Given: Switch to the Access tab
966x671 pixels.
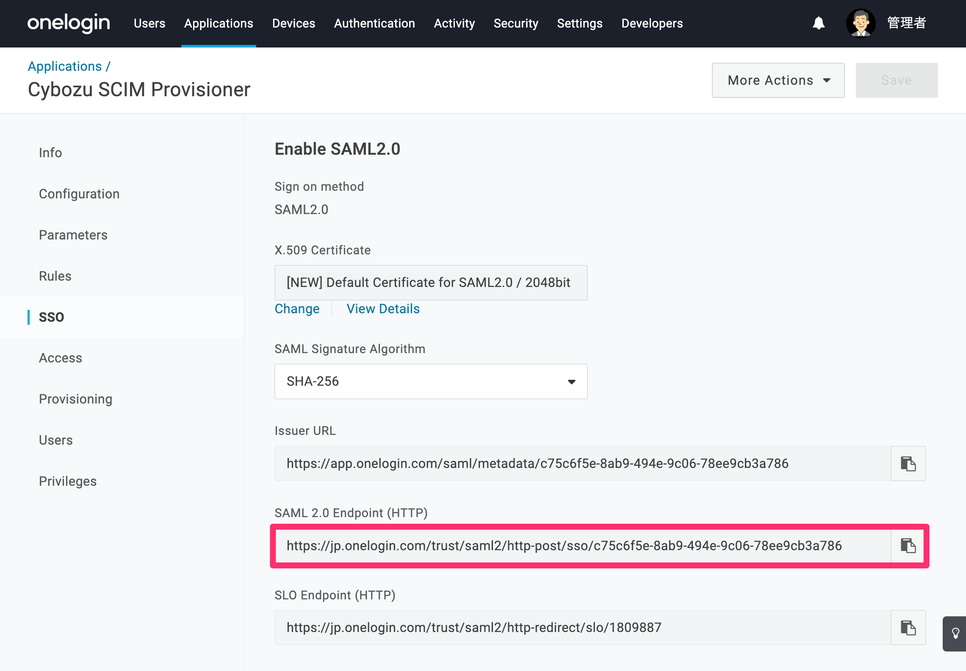Looking at the screenshot, I should [x=61, y=358].
